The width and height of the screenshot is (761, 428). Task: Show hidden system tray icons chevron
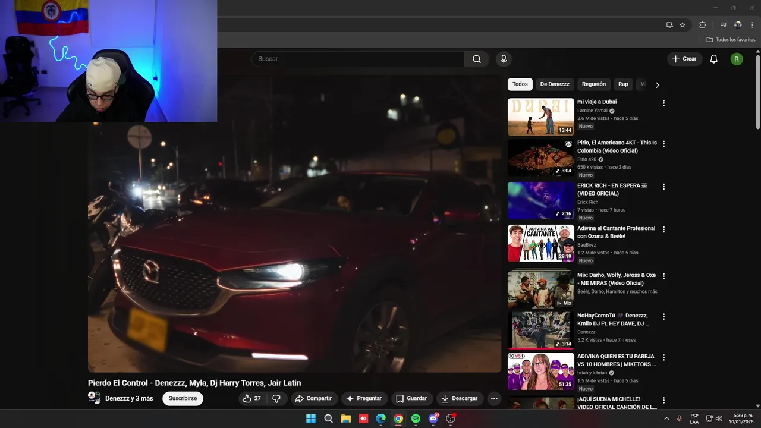pyautogui.click(x=666, y=418)
